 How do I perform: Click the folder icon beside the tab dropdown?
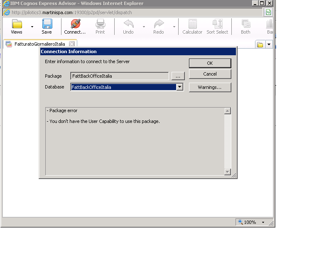click(x=260, y=44)
